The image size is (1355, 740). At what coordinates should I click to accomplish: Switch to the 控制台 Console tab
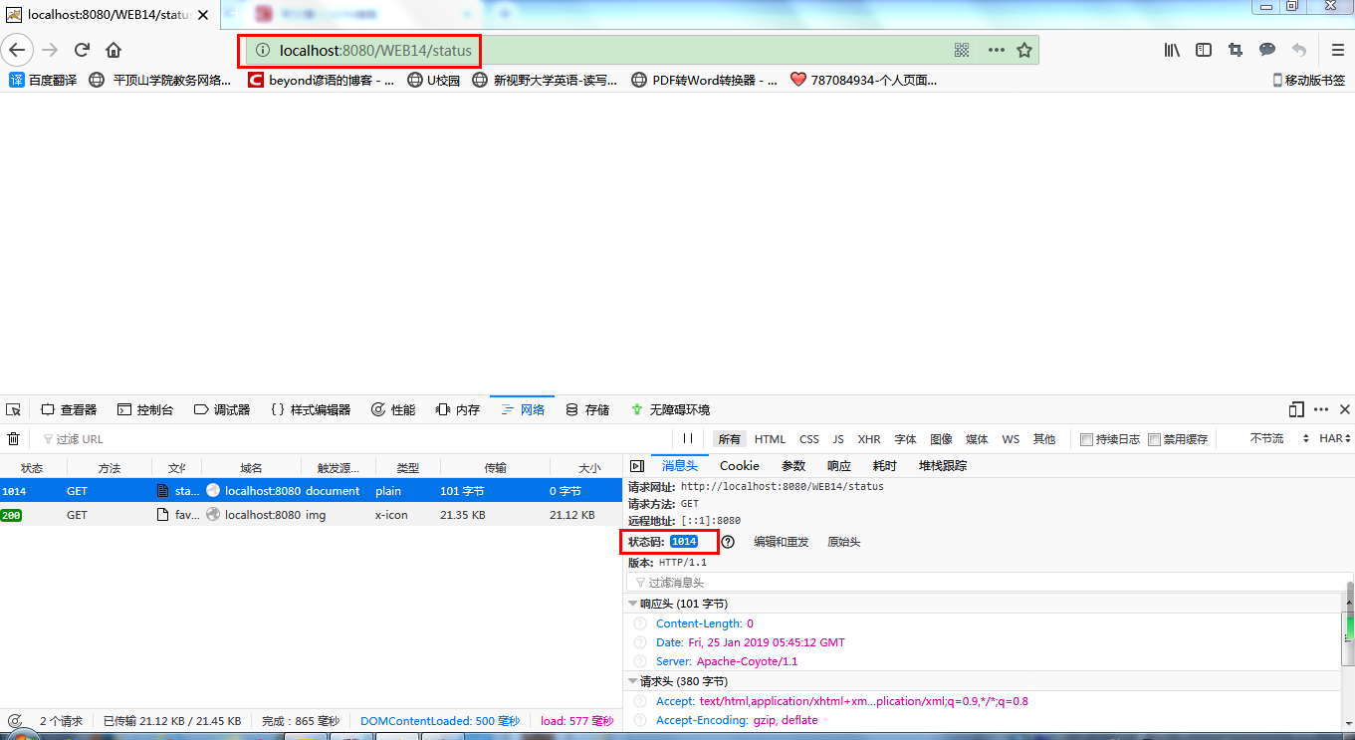click(x=145, y=409)
